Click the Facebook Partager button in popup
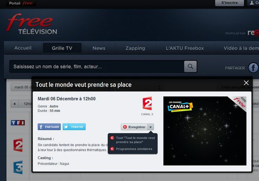 click(x=49, y=127)
